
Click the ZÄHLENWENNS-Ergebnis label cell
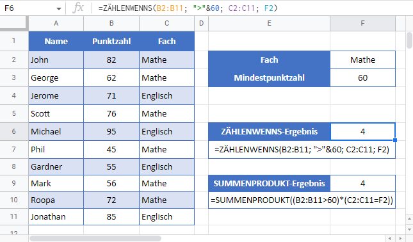(x=269, y=131)
